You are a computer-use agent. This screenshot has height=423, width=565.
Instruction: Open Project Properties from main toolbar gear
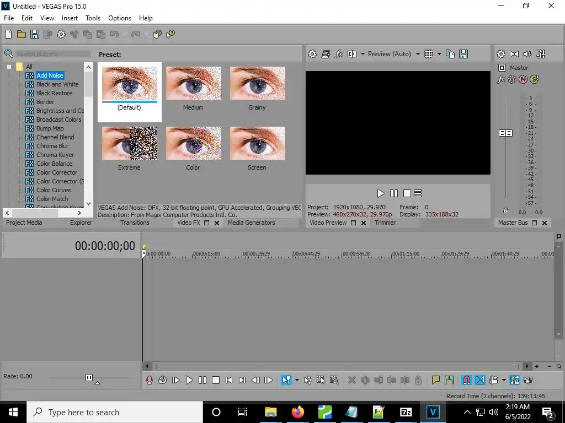click(x=61, y=34)
